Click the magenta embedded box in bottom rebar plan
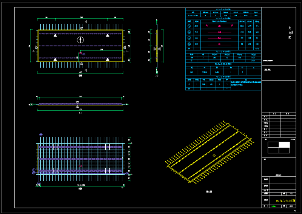The width and height of the screenshot is (302, 214). [x=80, y=166]
